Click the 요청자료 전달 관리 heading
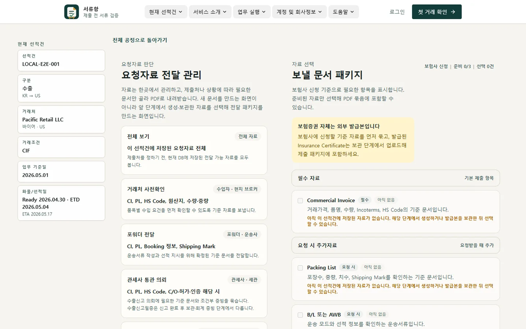This screenshot has width=526, height=329. tap(162, 75)
